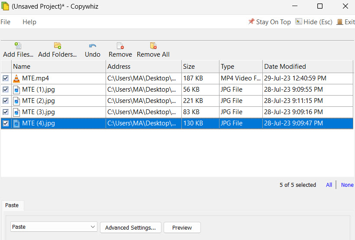
Task: Click the file icon of MTE (1).jpg
Action: point(16,90)
